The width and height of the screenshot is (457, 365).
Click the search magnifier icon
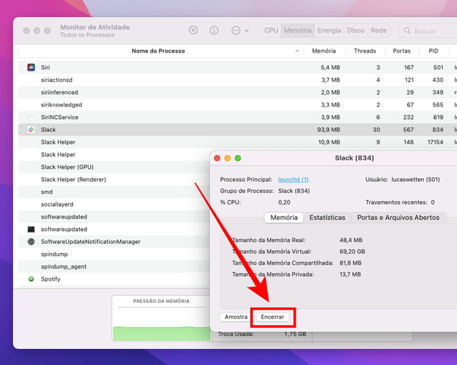[407, 30]
